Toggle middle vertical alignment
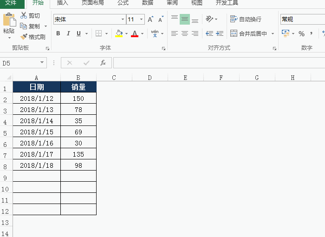 click(x=185, y=19)
